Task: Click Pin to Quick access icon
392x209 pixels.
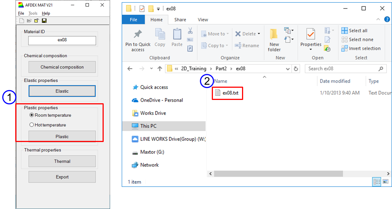Action: click(138, 34)
